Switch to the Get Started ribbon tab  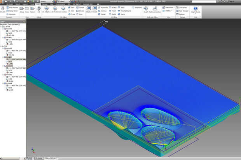[77, 4]
